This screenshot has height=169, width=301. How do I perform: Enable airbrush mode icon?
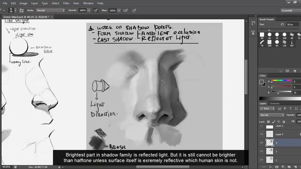[126, 10]
